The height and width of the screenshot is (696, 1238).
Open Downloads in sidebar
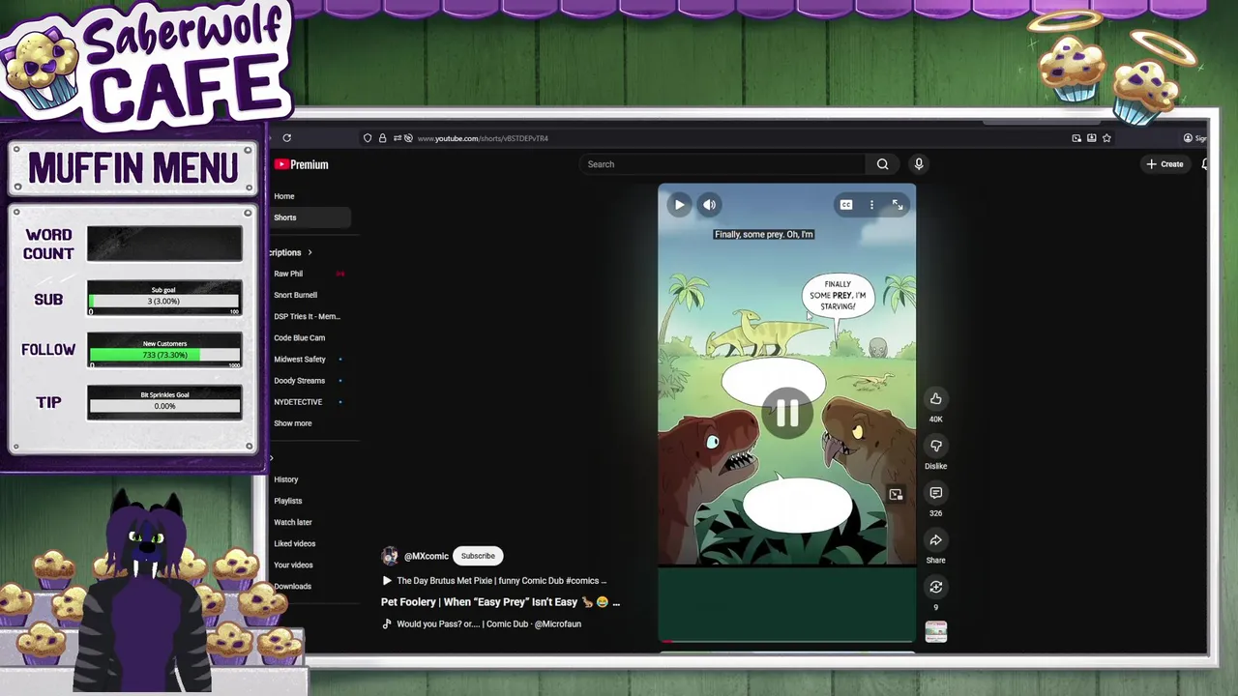pos(292,586)
